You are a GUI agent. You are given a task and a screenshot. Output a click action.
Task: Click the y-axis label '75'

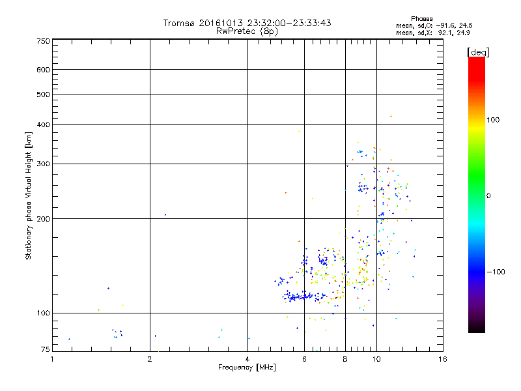pyautogui.click(x=46, y=349)
